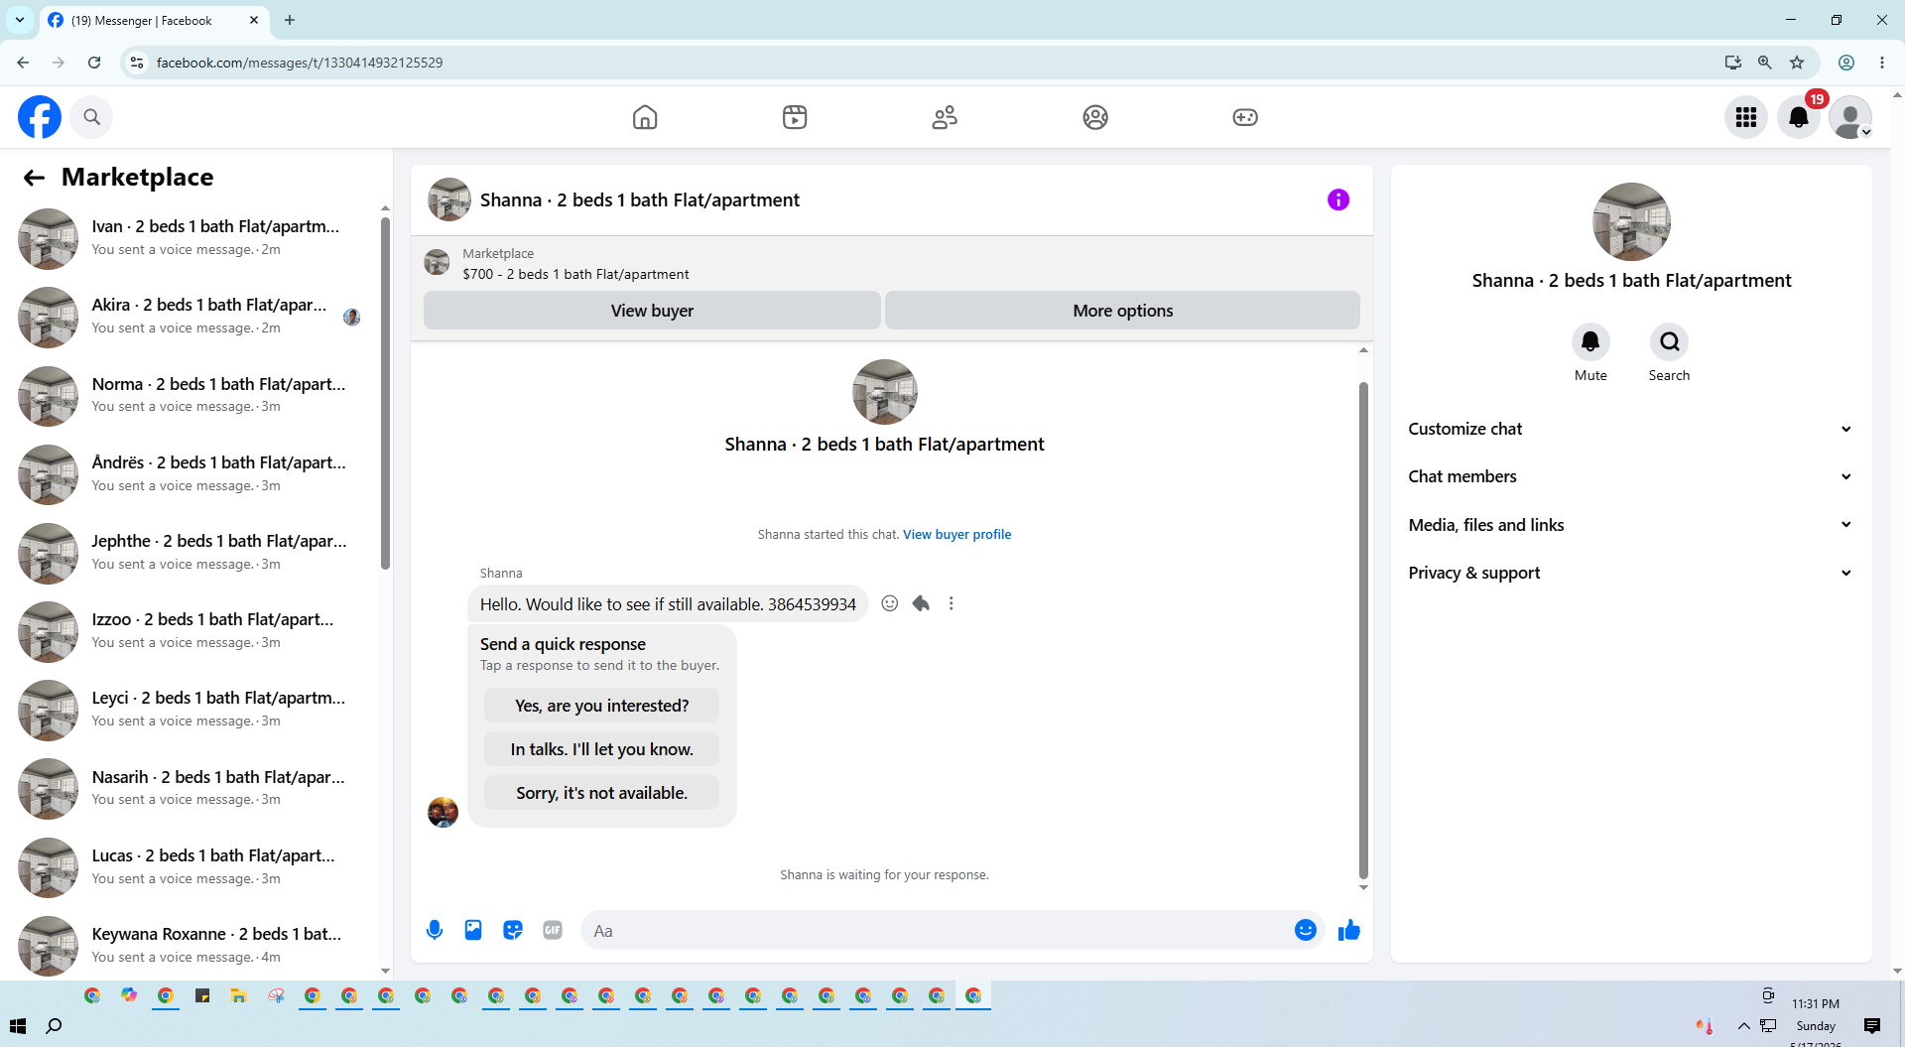The image size is (1905, 1047).
Task: Open the Friends icon
Action: [x=945, y=117]
